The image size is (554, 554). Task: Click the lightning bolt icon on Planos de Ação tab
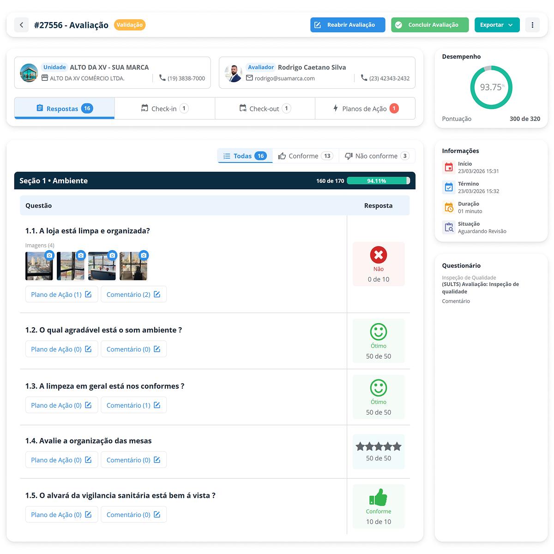pos(334,108)
